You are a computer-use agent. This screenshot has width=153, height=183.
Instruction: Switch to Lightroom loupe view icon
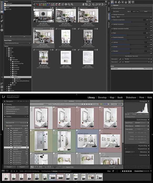coord(36,167)
